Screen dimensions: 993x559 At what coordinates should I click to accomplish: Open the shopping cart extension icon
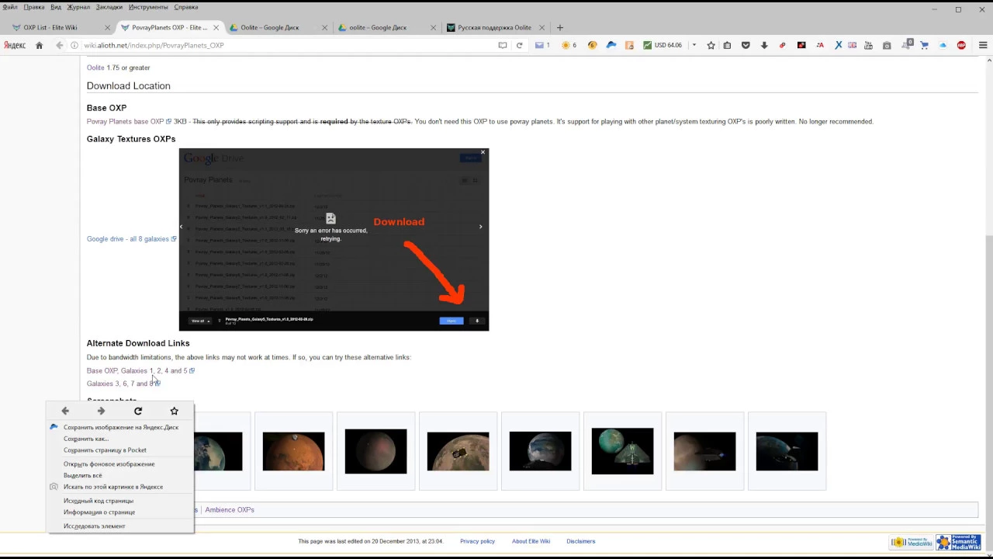pyautogui.click(x=924, y=45)
